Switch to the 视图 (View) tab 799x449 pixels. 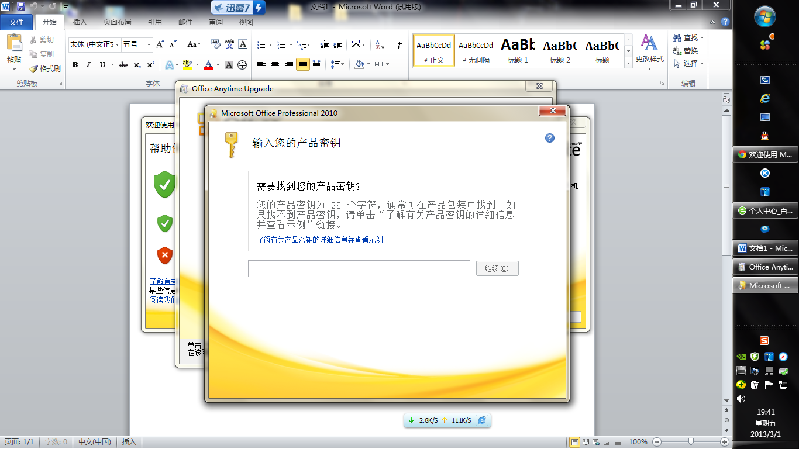coord(246,22)
